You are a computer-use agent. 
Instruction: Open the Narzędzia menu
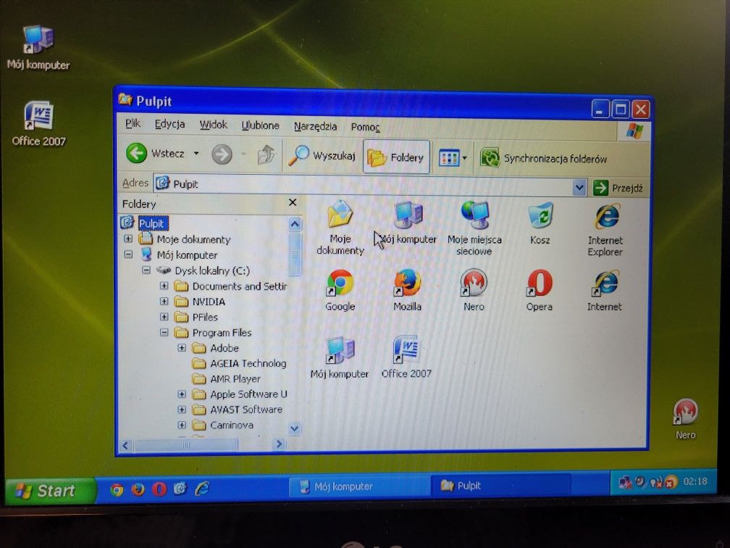[x=315, y=126]
